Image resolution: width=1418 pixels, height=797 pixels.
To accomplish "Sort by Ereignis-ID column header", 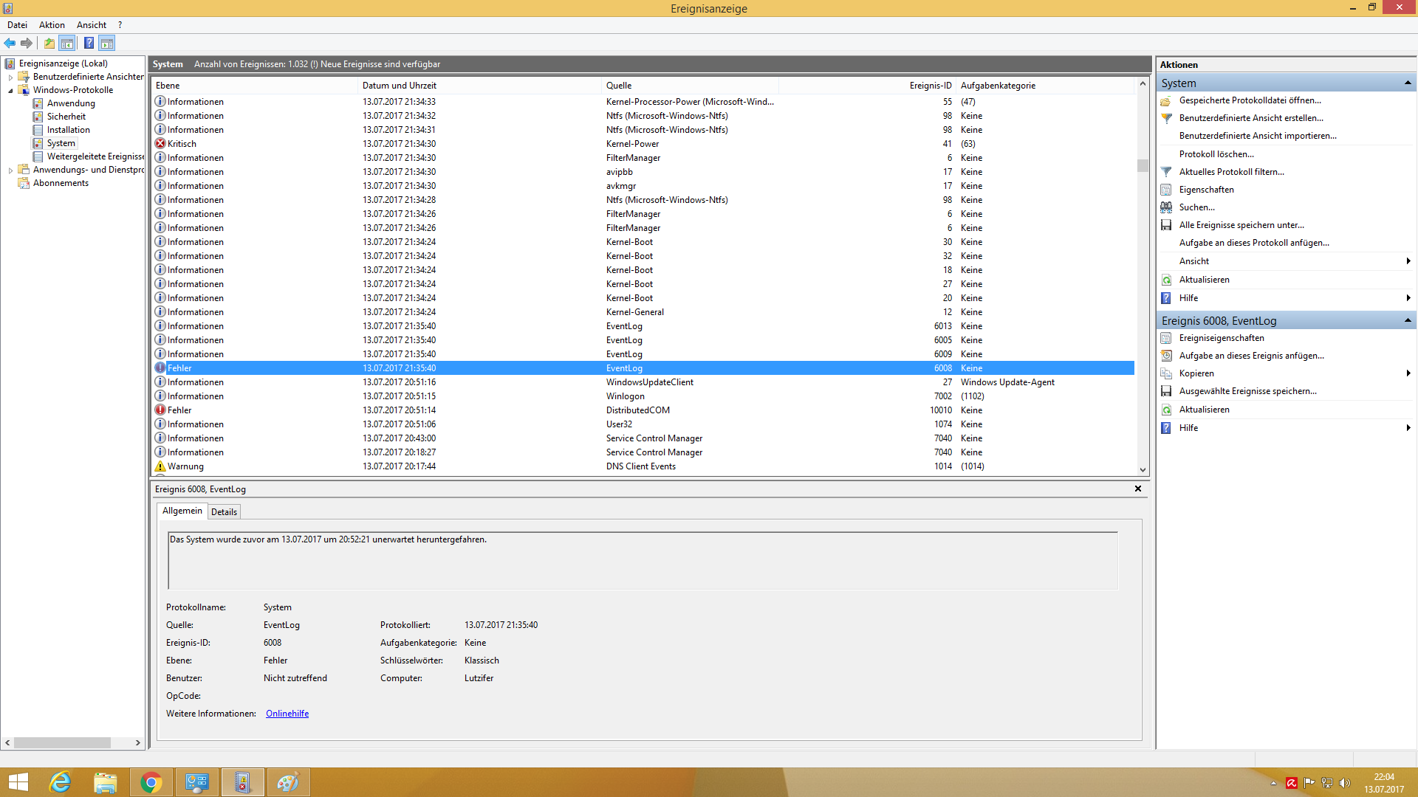I will (x=930, y=86).
